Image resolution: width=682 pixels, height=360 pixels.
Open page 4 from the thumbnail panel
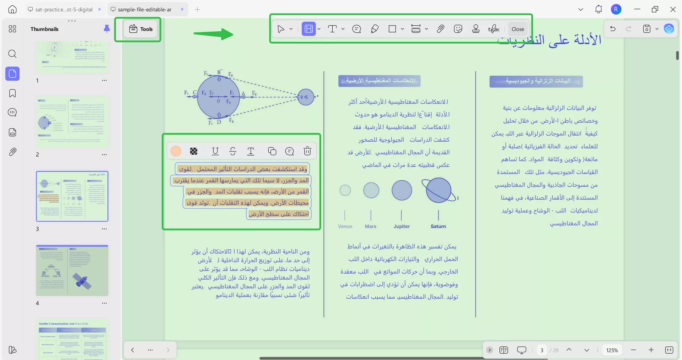pyautogui.click(x=72, y=270)
